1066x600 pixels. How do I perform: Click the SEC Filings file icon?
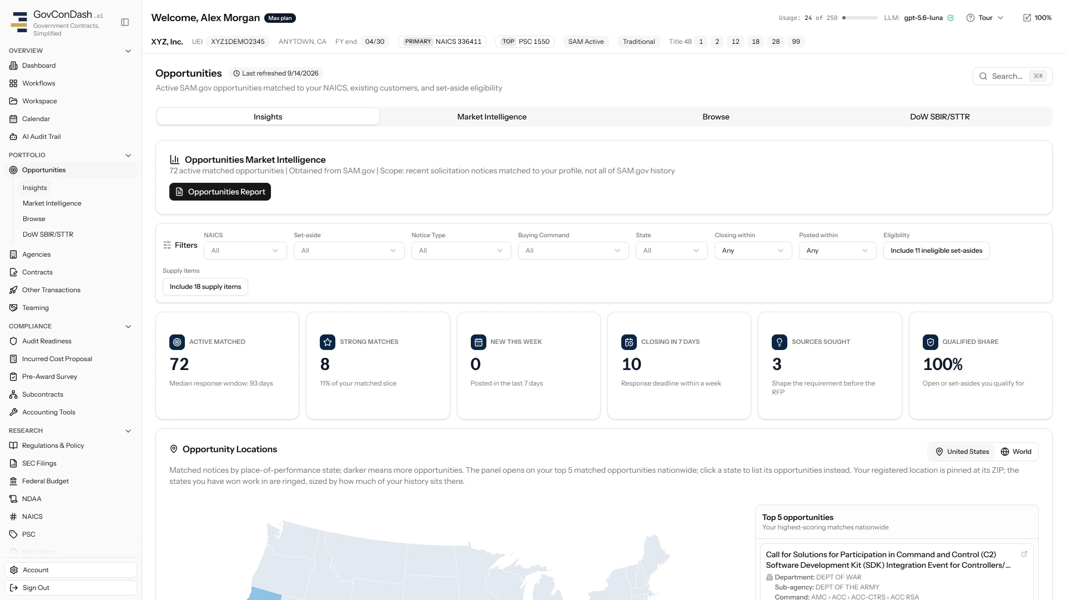click(x=13, y=463)
